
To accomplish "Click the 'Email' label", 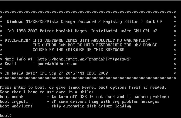I will tap(10, 64).
